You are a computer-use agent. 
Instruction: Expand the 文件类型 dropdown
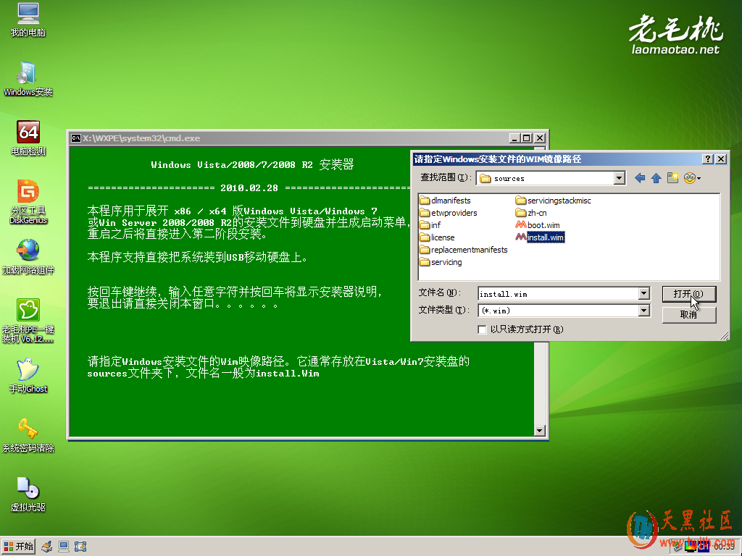643,311
